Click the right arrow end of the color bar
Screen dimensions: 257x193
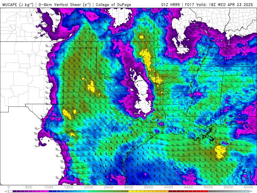(251, 191)
